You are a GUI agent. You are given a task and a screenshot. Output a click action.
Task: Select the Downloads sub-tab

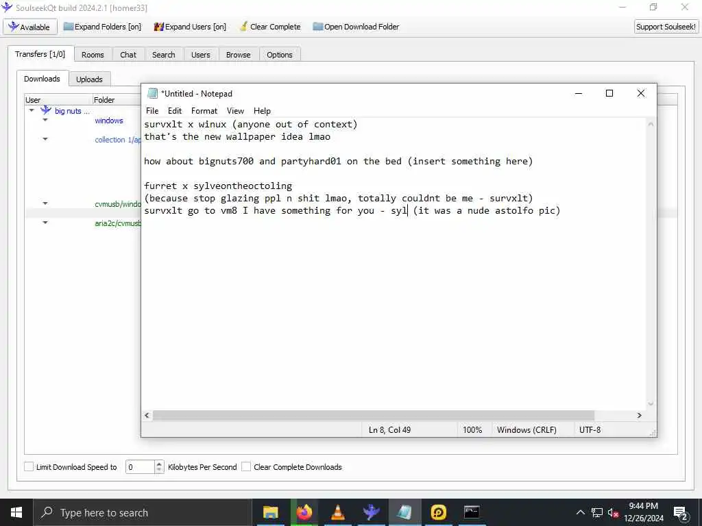click(x=42, y=79)
